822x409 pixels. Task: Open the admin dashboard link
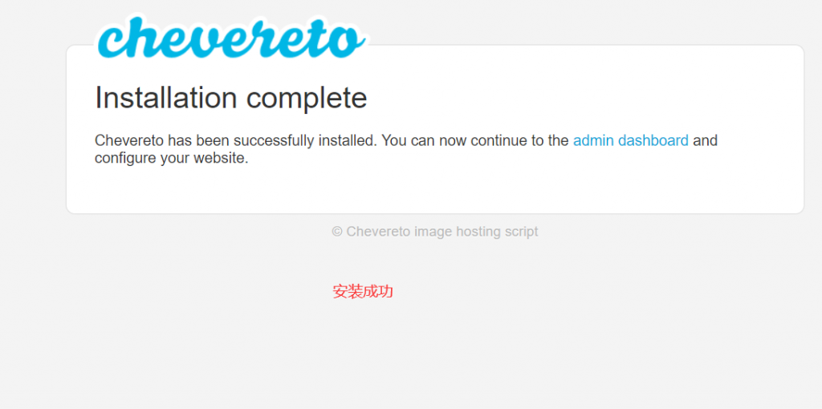point(631,141)
